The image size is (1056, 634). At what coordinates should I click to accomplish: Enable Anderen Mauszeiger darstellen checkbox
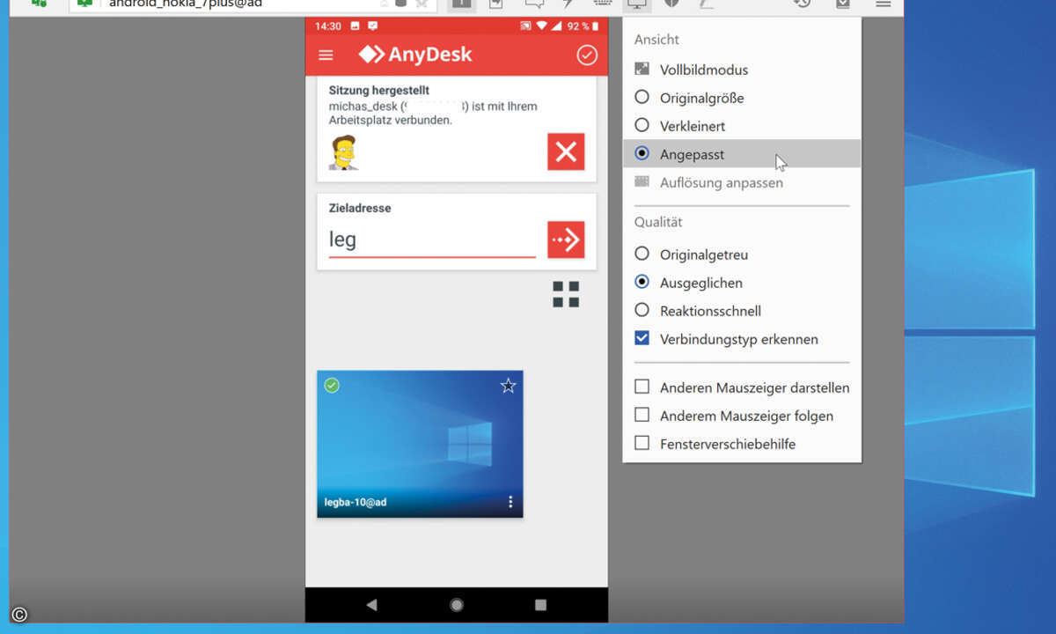point(642,387)
